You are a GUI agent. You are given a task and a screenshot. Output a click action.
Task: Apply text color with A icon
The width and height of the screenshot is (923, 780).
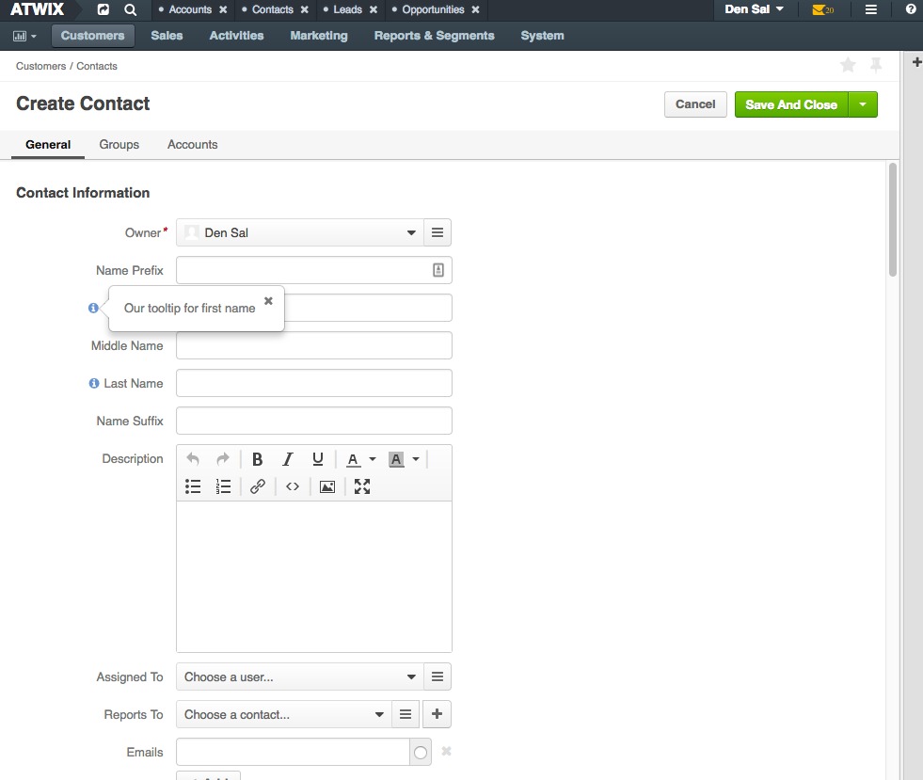point(353,459)
